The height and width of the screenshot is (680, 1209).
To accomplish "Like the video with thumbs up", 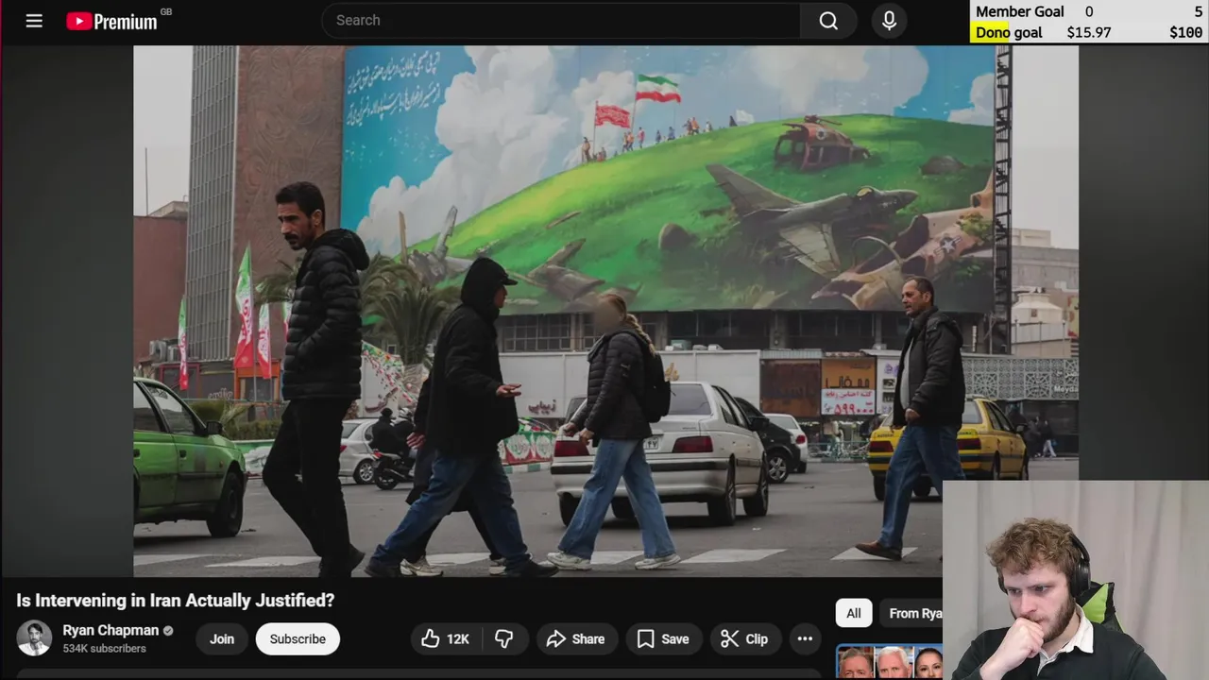I will [445, 639].
